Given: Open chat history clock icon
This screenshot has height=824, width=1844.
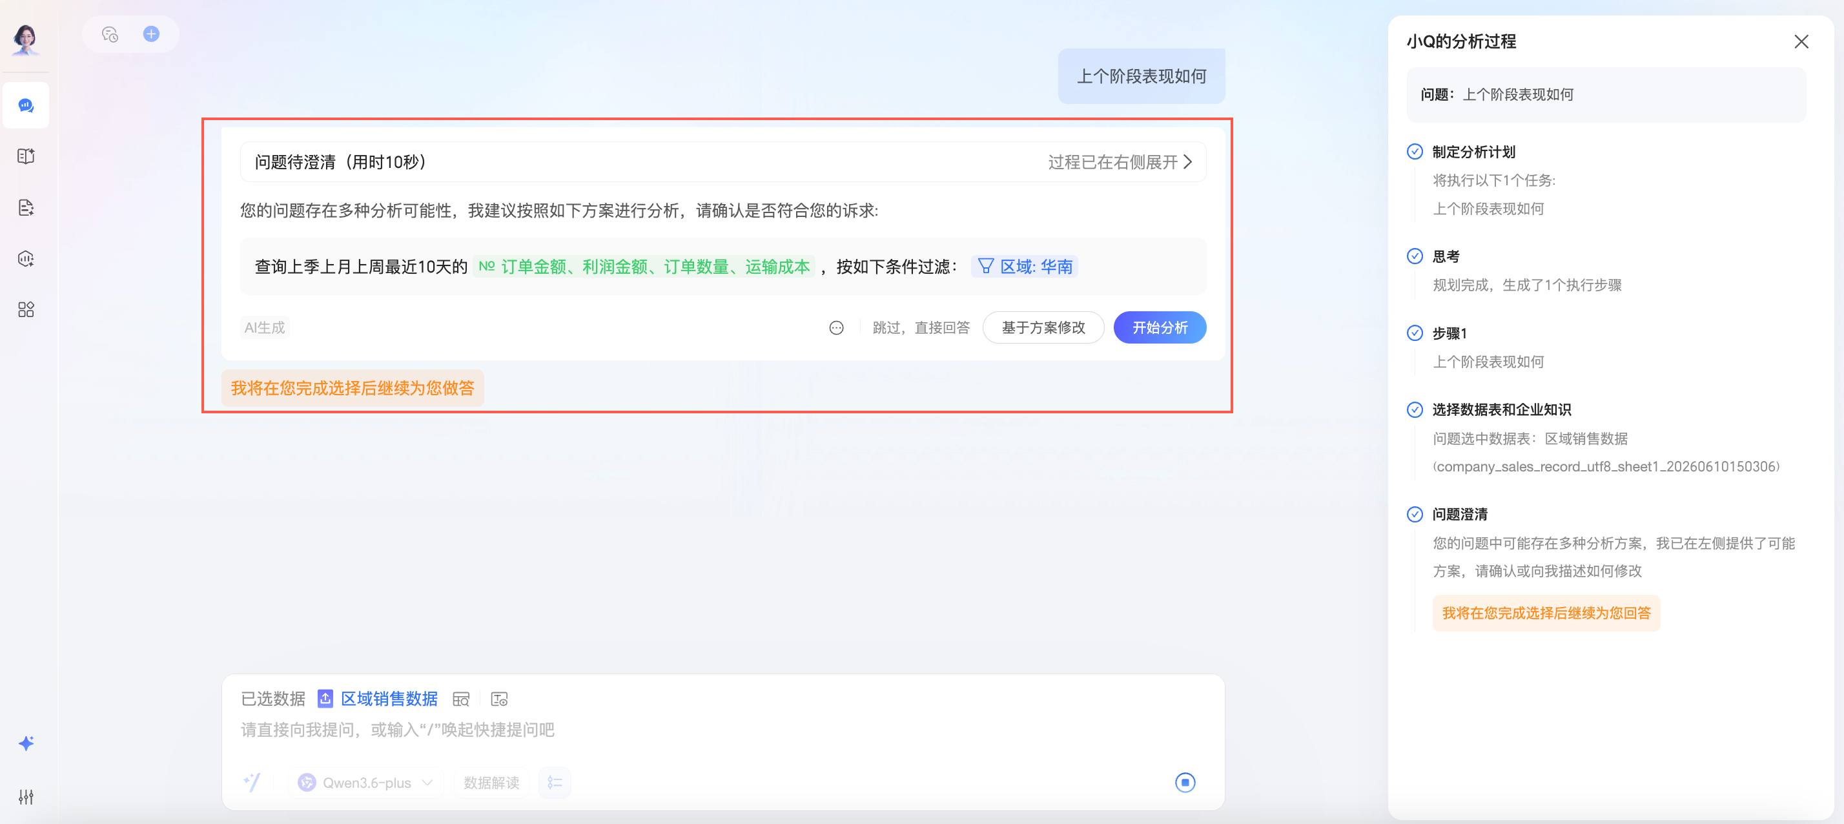Looking at the screenshot, I should [x=110, y=34].
